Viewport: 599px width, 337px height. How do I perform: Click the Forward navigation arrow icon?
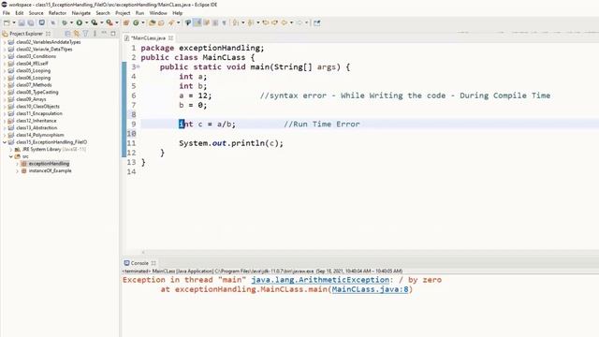pyautogui.click(x=299, y=22)
